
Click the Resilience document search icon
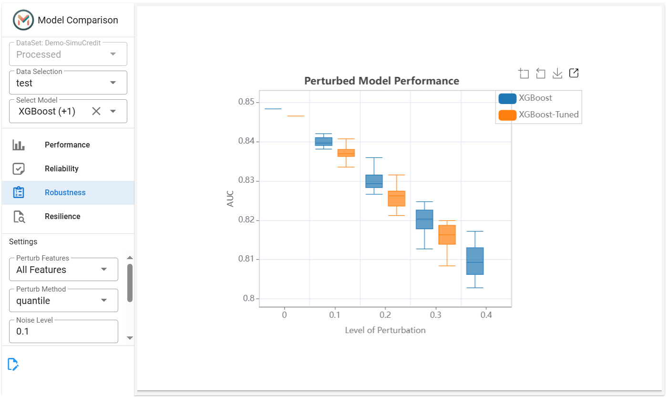[x=19, y=217]
